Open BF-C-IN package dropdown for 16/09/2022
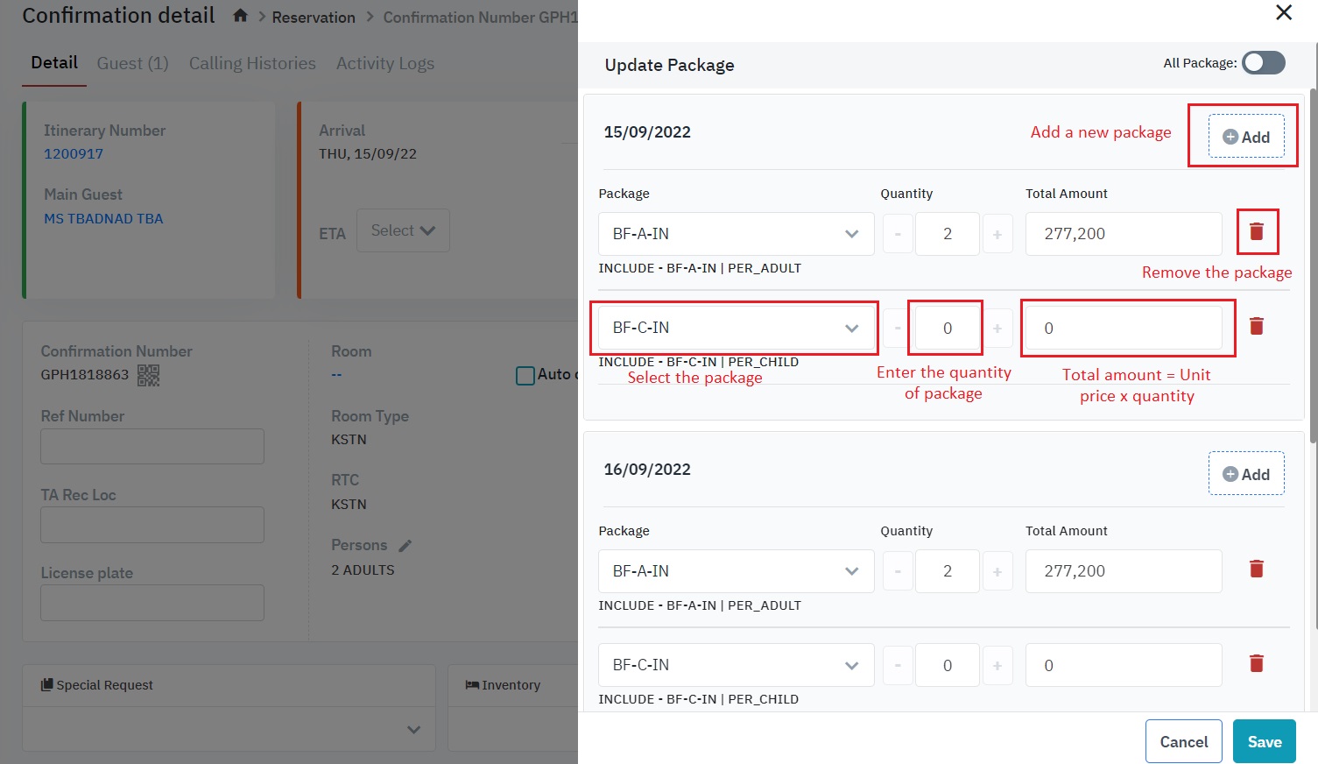The width and height of the screenshot is (1318, 764). click(x=736, y=665)
